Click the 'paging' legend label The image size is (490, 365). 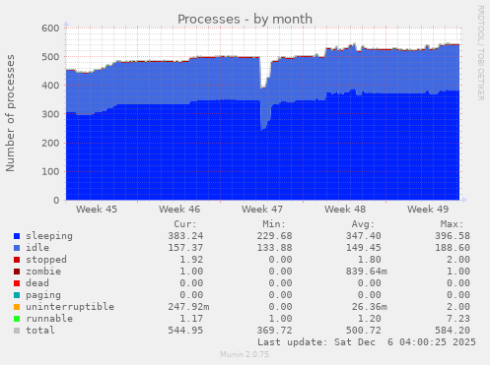(43, 295)
